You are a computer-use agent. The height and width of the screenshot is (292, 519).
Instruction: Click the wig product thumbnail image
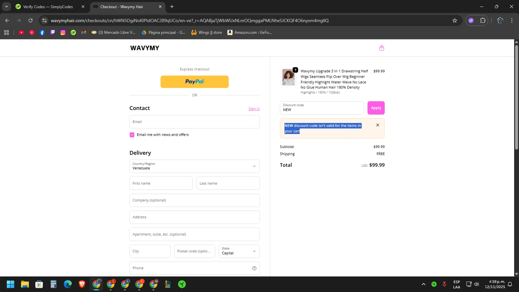tap(288, 77)
